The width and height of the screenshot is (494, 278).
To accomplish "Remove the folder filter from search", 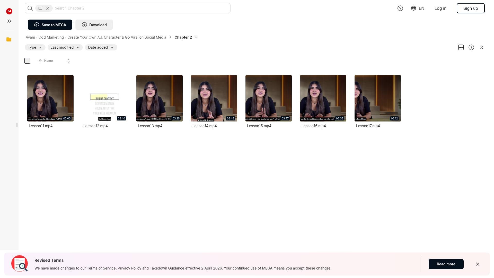I will click(x=48, y=8).
